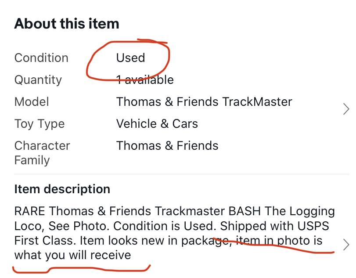This screenshot has height=278, width=356.
Task: Open the Thomas & Friends TrackMaster model value
Action: (x=204, y=102)
